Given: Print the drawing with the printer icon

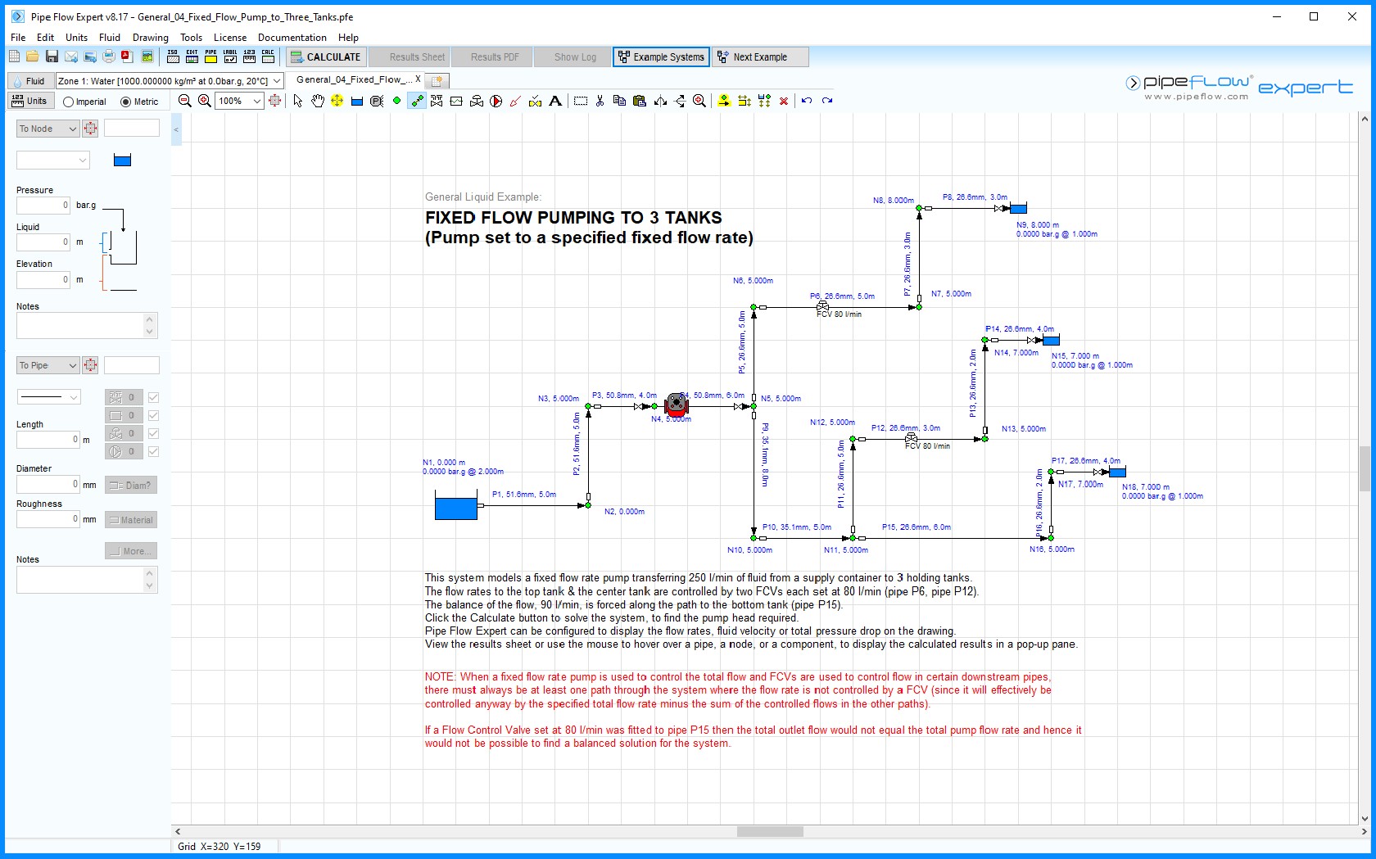Looking at the screenshot, I should pyautogui.click(x=109, y=57).
